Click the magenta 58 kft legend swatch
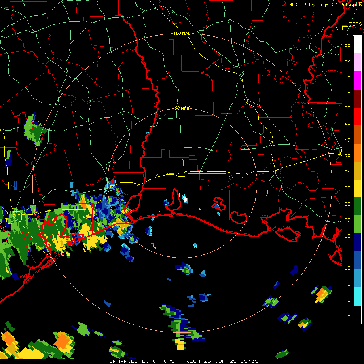 357,80
